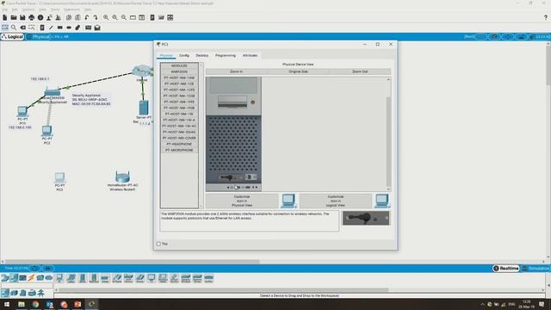The width and height of the screenshot is (551, 310).
Task: Choose the Draw Rectangle tool
Action: point(60,28)
